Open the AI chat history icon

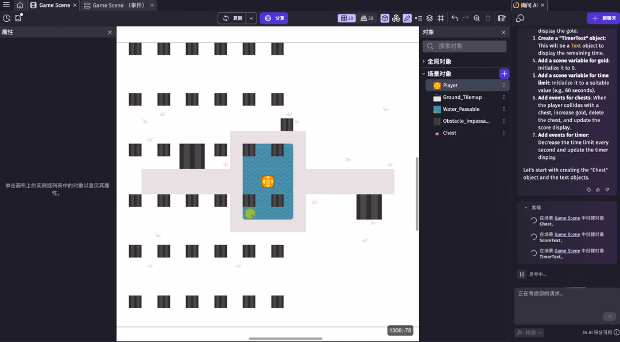click(520, 18)
